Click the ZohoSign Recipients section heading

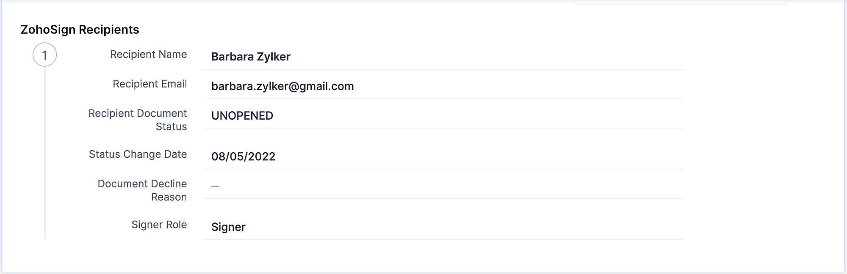tap(80, 30)
